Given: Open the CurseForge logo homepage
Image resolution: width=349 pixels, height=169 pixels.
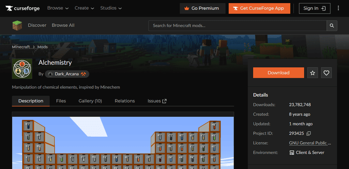Looking at the screenshot, I should coord(22,9).
